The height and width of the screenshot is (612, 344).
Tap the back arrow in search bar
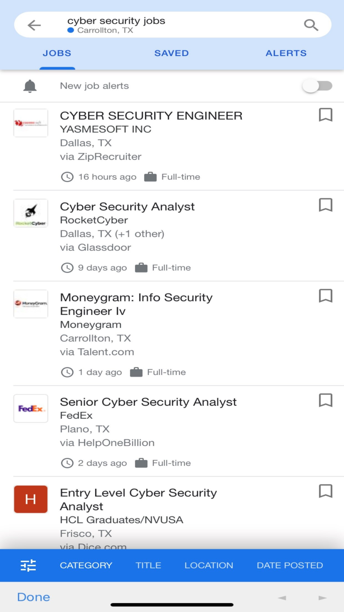tap(34, 25)
